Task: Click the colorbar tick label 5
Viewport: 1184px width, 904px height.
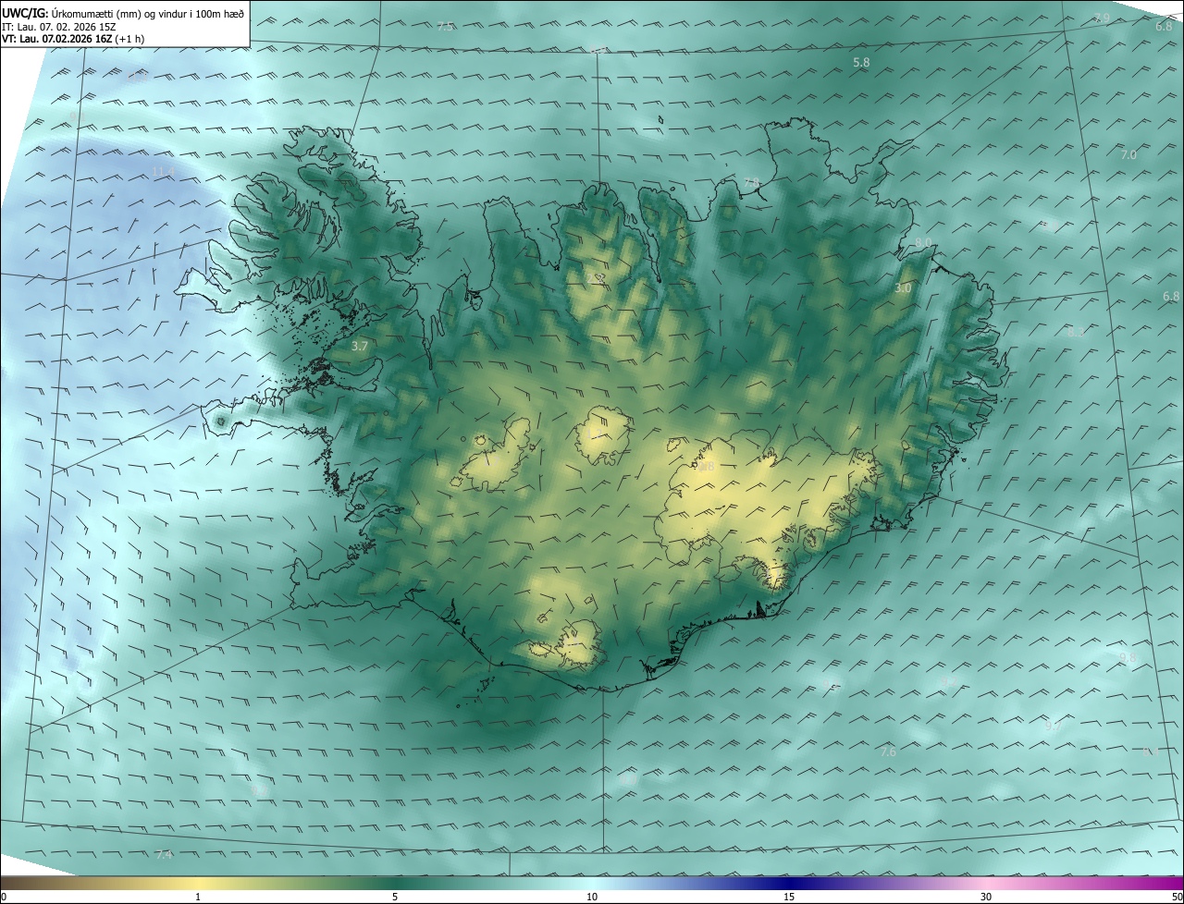Action: tap(395, 897)
